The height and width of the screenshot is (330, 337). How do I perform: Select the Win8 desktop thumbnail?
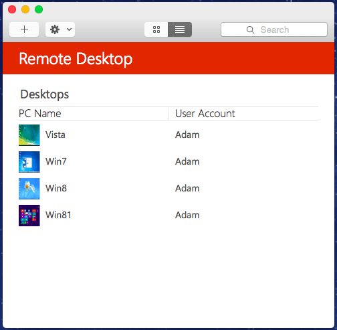(x=29, y=189)
